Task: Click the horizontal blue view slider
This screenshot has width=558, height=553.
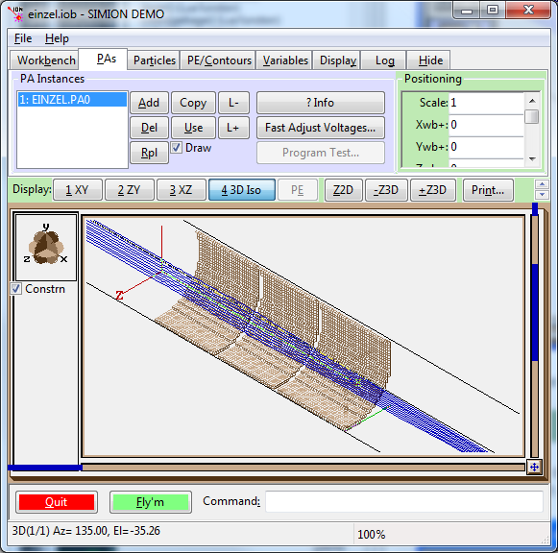Action: (45, 468)
